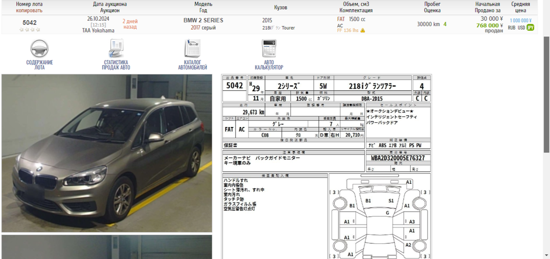Click the Дата аукциона column header
The width and height of the screenshot is (550, 259).
[110, 7]
